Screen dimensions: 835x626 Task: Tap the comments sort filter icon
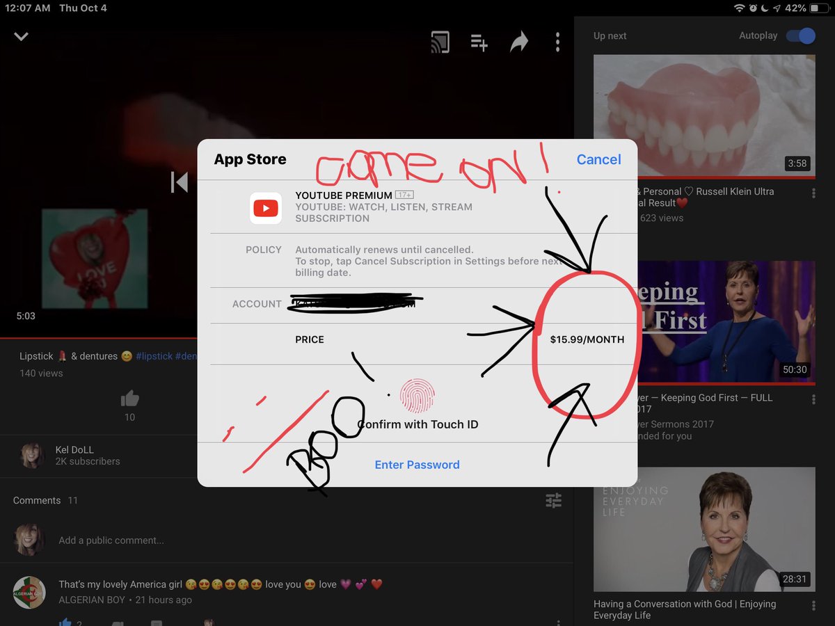(x=554, y=500)
